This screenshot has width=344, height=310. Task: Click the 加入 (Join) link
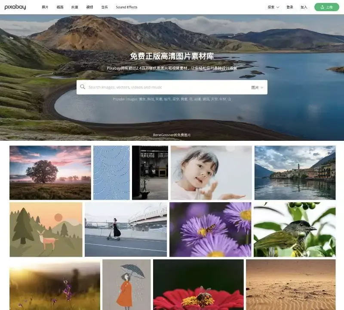click(304, 7)
